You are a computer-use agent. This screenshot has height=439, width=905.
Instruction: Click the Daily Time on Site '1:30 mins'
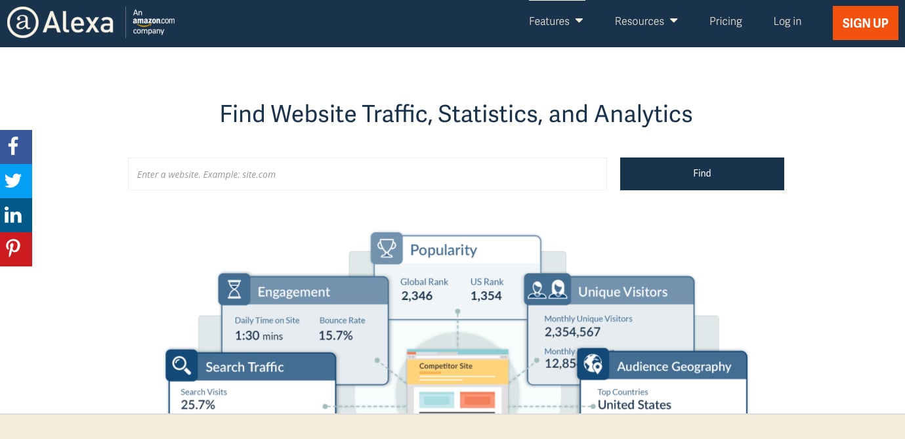pos(259,336)
